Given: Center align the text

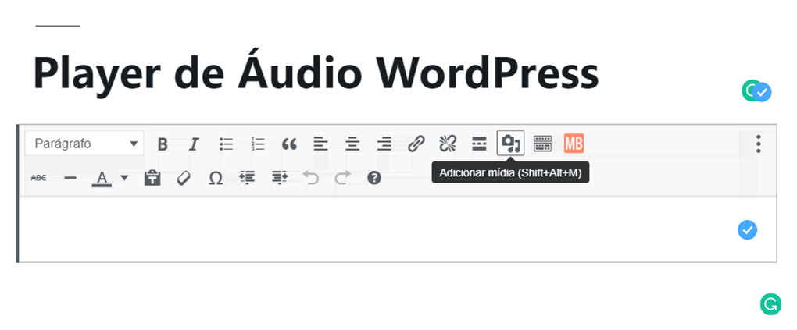Looking at the screenshot, I should point(352,144).
